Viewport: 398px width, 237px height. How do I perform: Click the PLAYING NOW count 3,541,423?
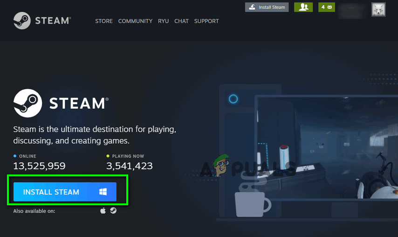tap(130, 166)
